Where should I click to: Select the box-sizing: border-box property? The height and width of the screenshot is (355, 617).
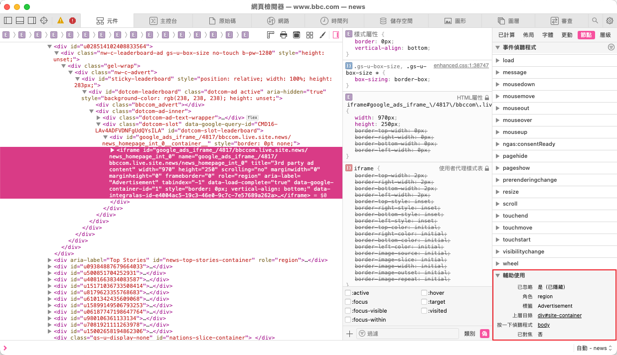pyautogui.click(x=391, y=79)
